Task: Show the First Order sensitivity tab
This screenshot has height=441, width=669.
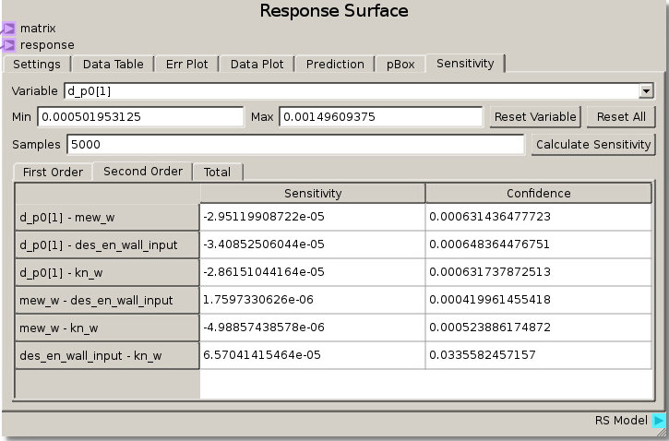Action: click(53, 172)
